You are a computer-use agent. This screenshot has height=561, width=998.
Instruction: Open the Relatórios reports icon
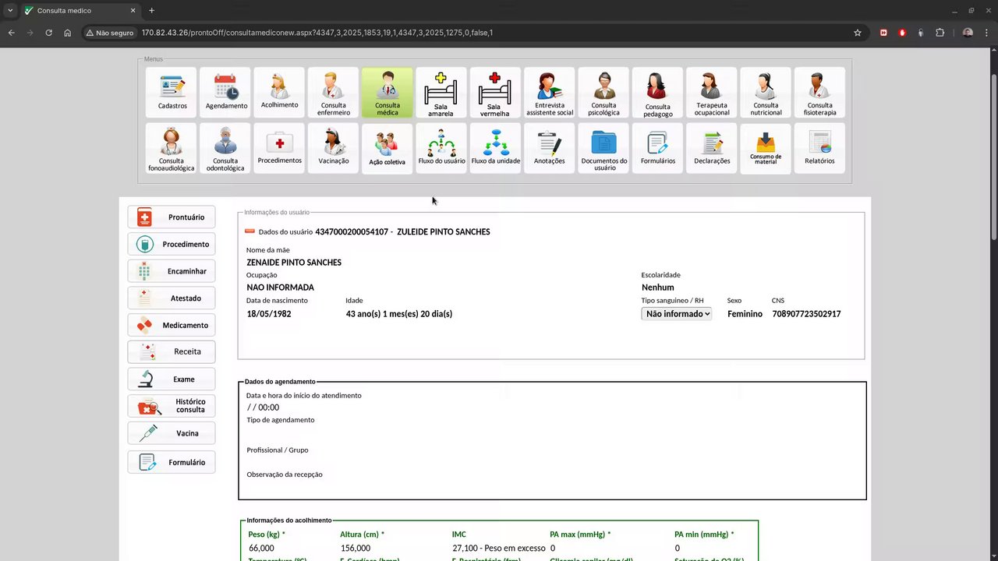point(819,149)
